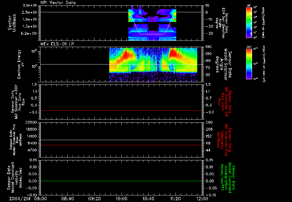Click the 206 right axis tick label
This screenshot has width=292, height=202.
(x=209, y=129)
